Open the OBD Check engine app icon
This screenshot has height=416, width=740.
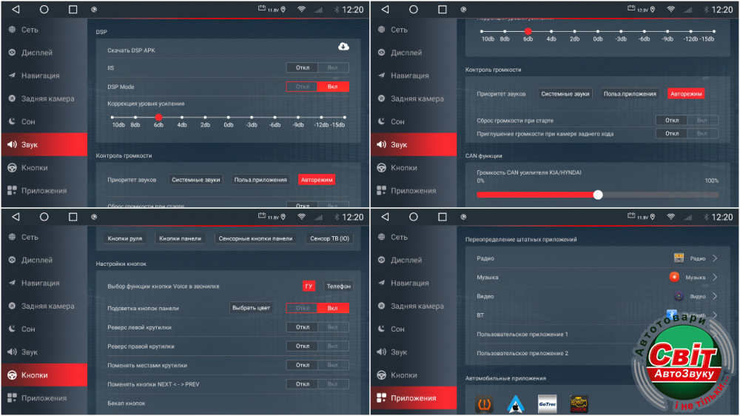pyautogui.click(x=579, y=404)
